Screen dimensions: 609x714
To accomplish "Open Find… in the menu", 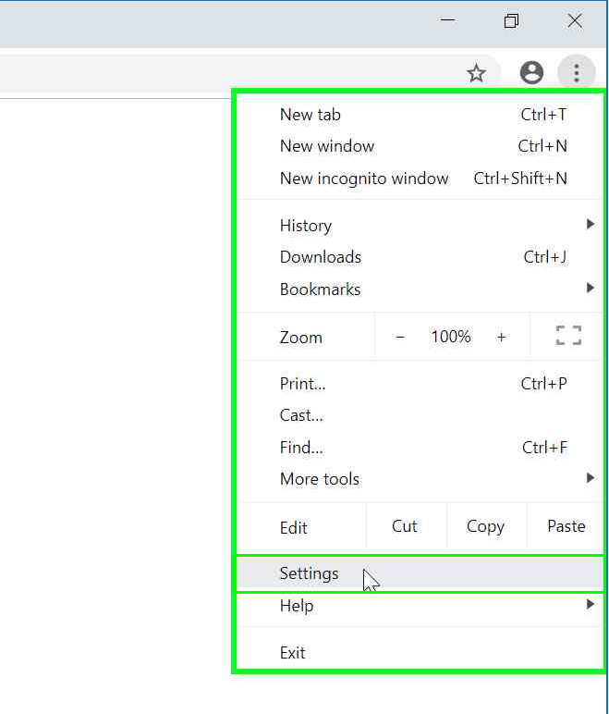I will pos(420,448).
